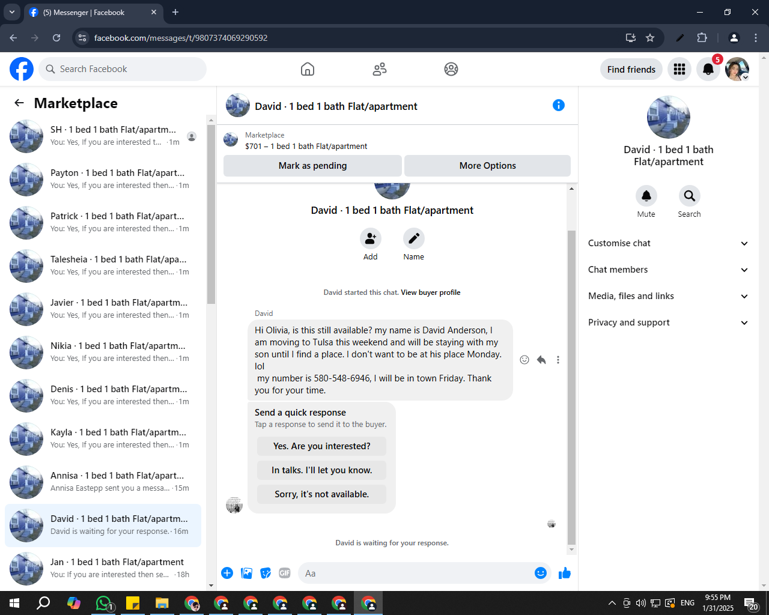The width and height of the screenshot is (769, 615).
Task: Open the Chrome tab search dropdown arrow
Action: (11, 12)
